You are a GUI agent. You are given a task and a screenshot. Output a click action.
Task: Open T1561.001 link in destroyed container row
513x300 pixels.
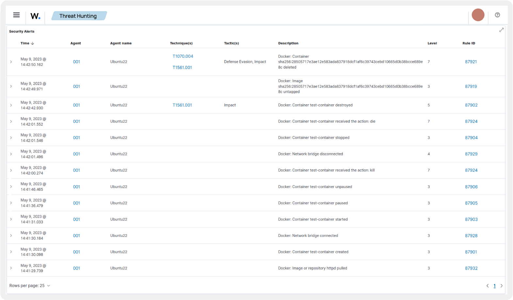(x=182, y=105)
